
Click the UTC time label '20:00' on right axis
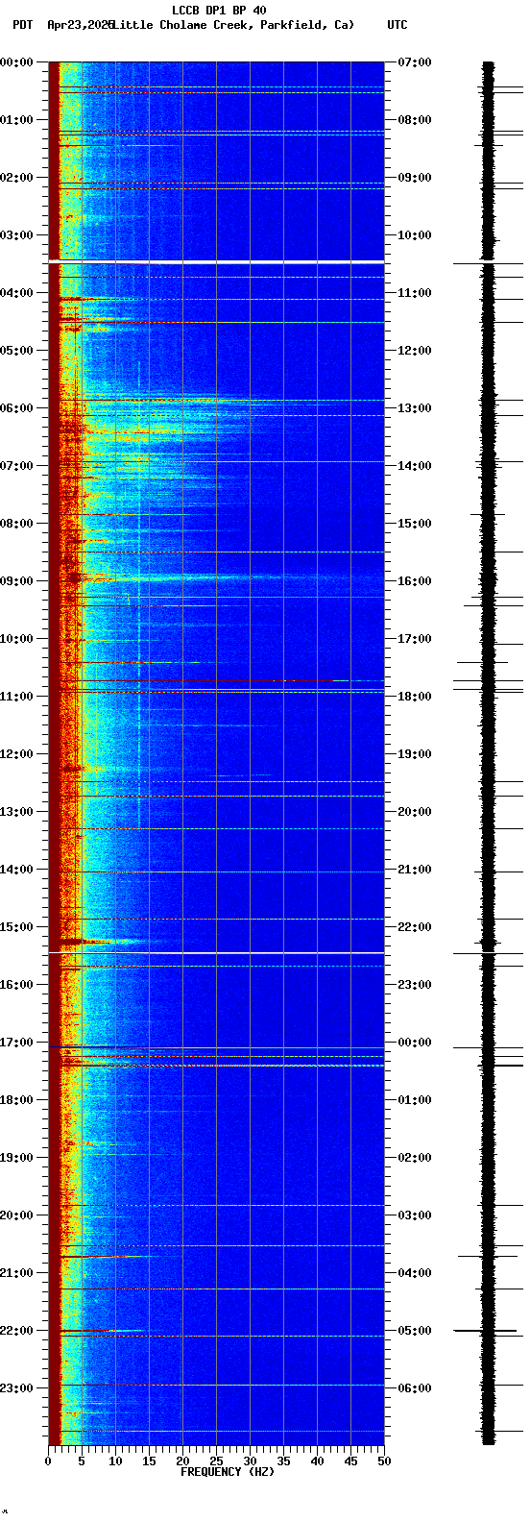415,812
